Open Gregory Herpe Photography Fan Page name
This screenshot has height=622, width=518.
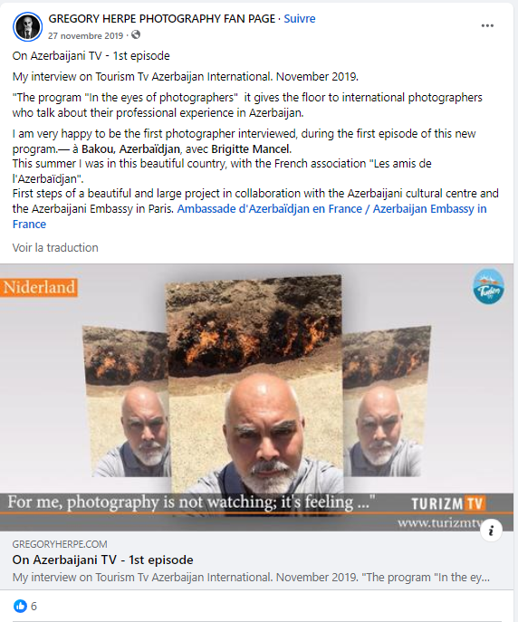[x=162, y=19]
